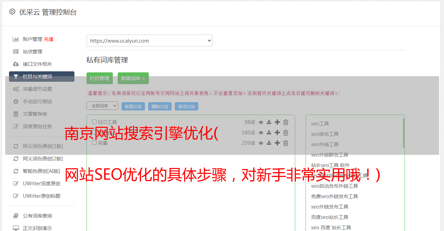Click the green scrollbar in the keyword list
The image size is (444, 231).
click(x=404, y=133)
